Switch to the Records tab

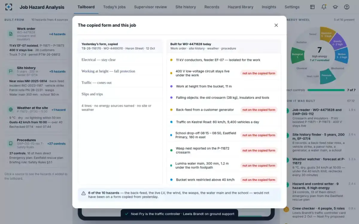tap(212, 7)
